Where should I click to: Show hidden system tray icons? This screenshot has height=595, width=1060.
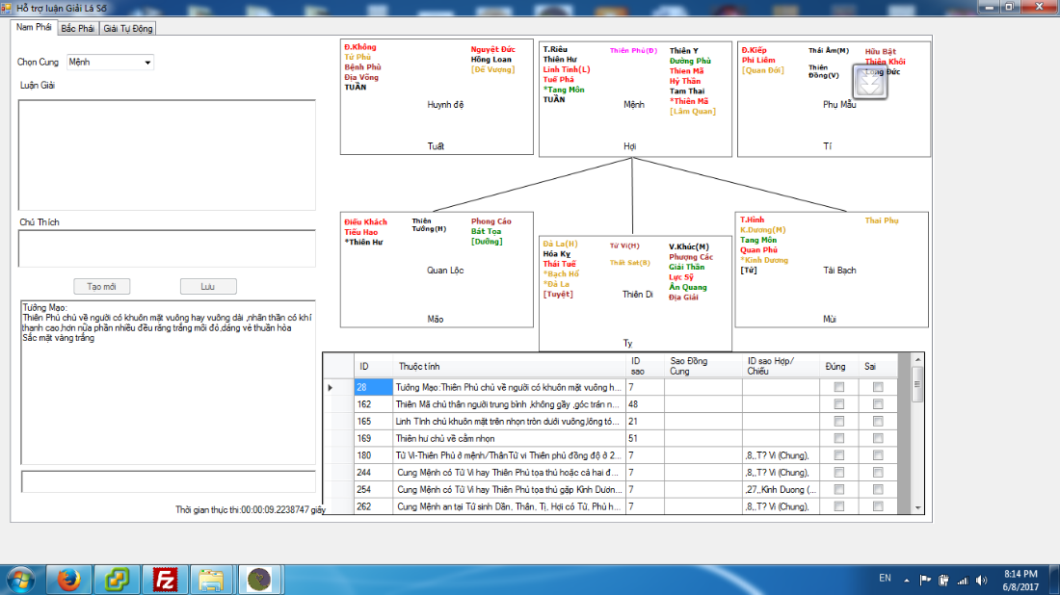coord(906,580)
